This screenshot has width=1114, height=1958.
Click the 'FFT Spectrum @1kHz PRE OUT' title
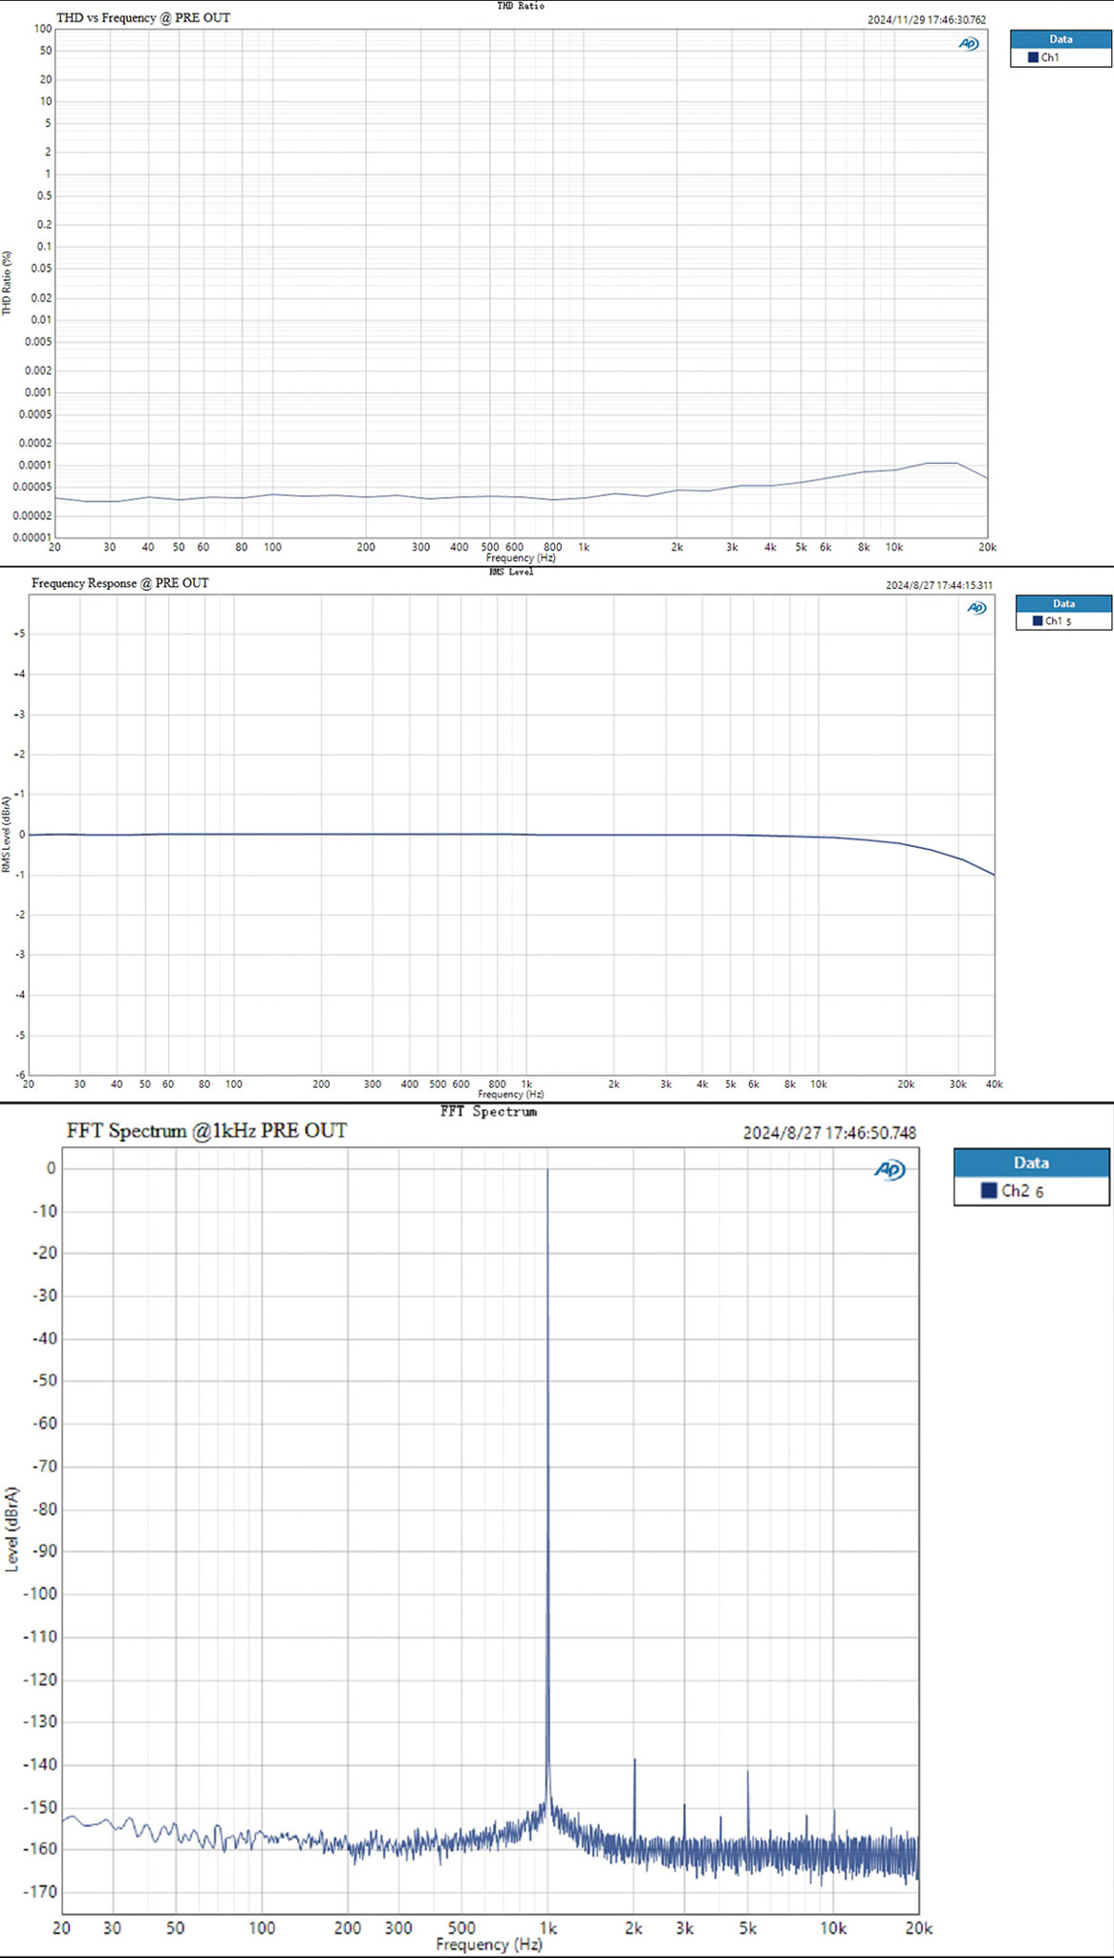coord(206,1130)
